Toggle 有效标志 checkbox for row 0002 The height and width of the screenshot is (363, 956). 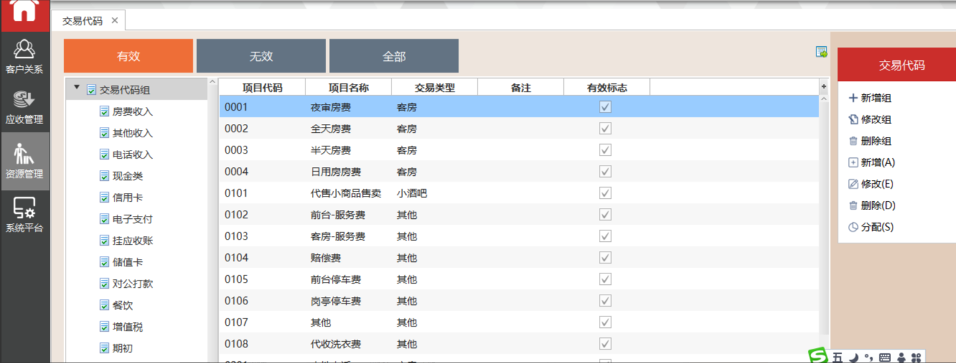click(x=605, y=129)
